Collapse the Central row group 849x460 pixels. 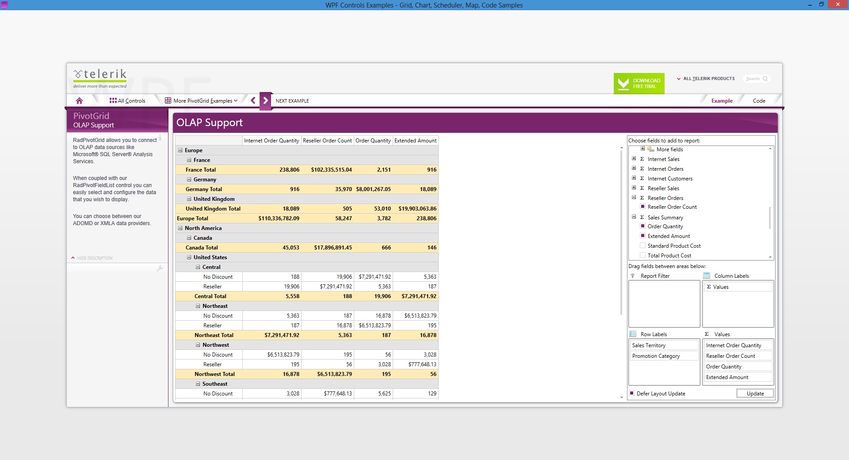pyautogui.click(x=198, y=267)
